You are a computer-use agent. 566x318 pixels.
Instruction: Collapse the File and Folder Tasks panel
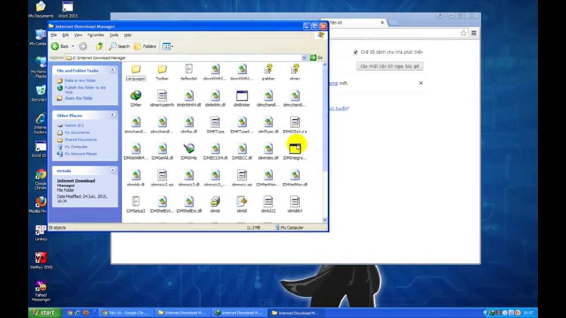click(x=113, y=70)
